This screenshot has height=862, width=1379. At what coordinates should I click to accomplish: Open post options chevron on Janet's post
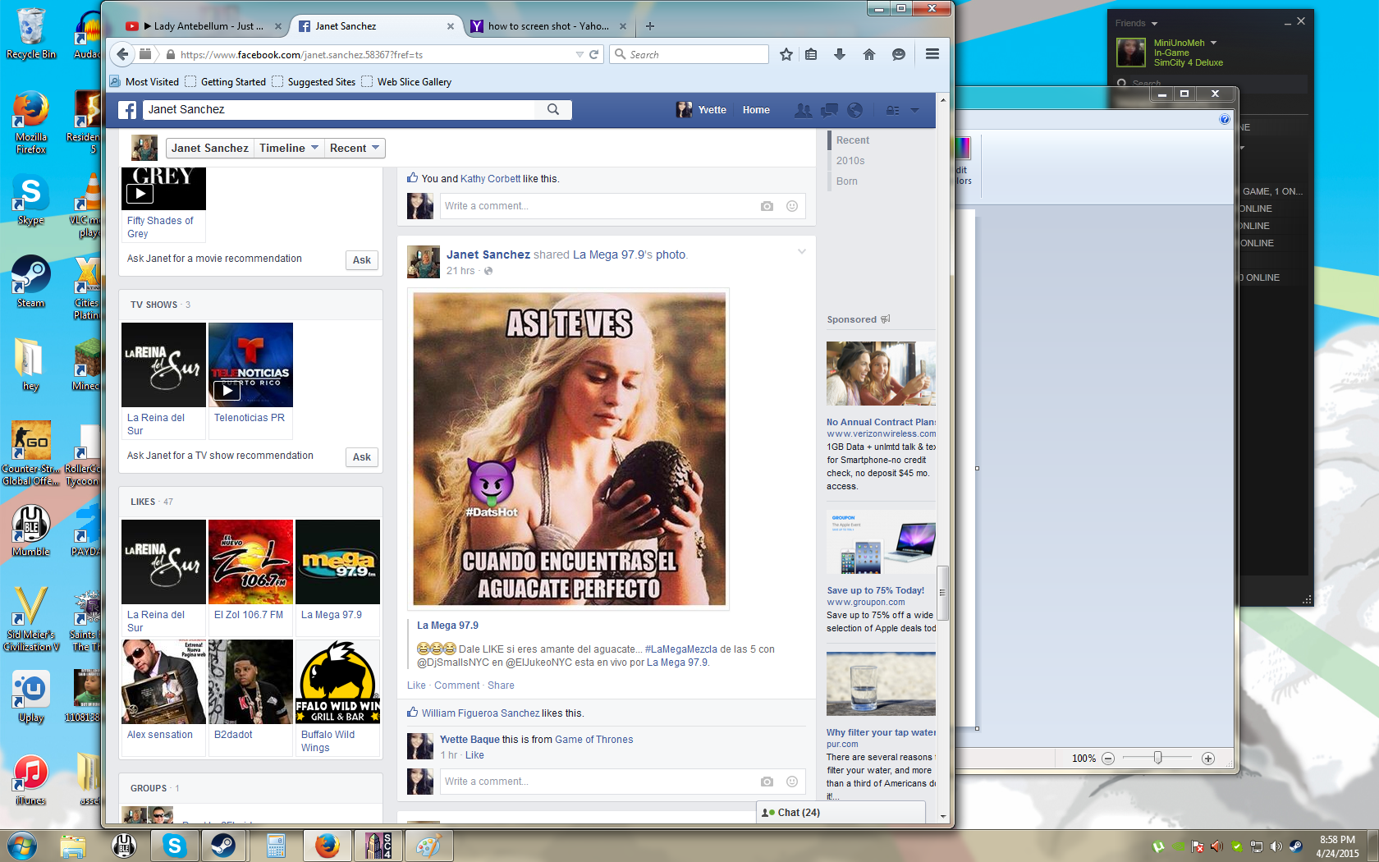[x=802, y=252]
